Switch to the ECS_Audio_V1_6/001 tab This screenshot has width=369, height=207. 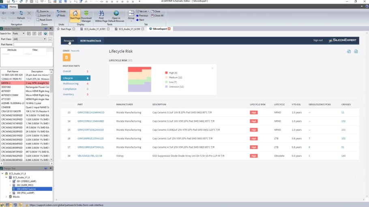coord(95,29)
